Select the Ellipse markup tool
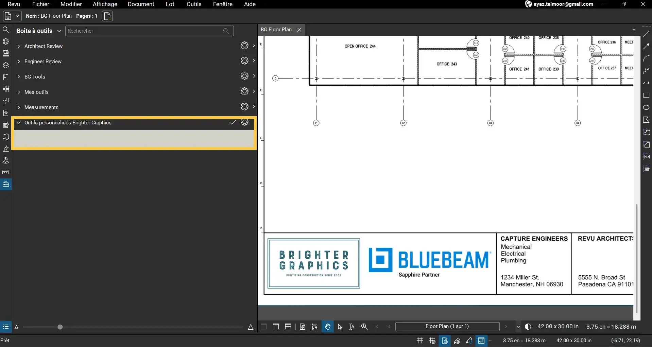The height and width of the screenshot is (347, 652). click(647, 107)
